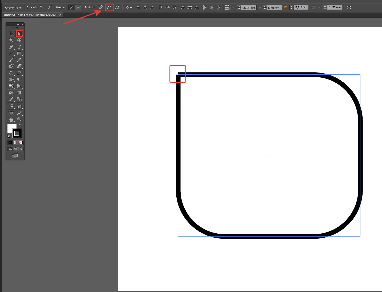Click Vertical Distribute Top icon
The image size is (382, 292).
point(182,7)
